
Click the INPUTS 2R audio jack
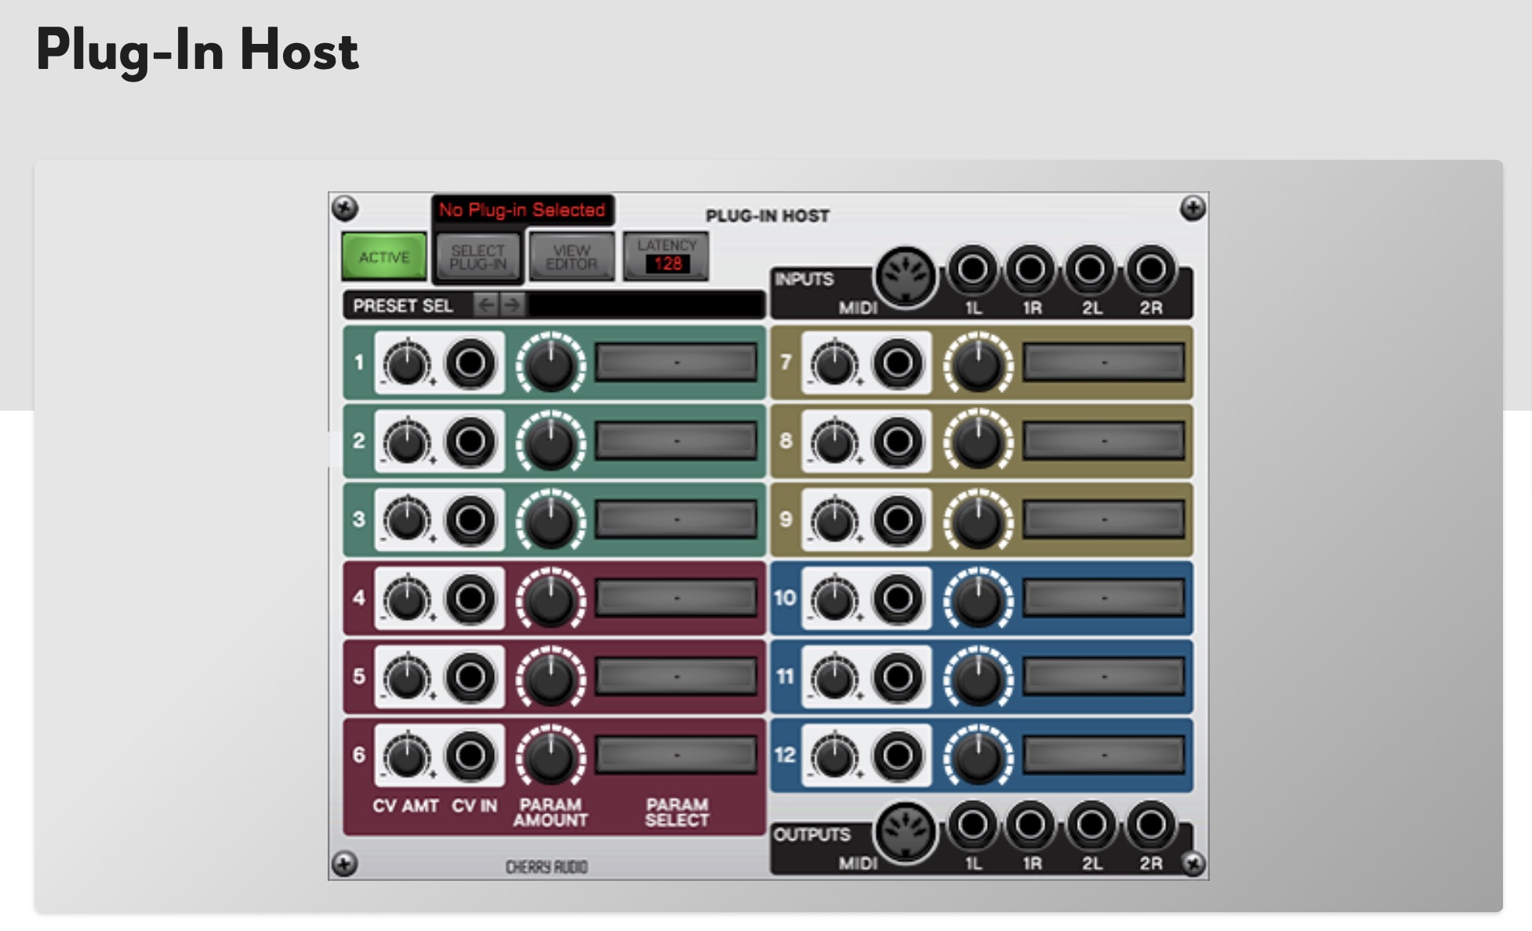coord(1150,270)
